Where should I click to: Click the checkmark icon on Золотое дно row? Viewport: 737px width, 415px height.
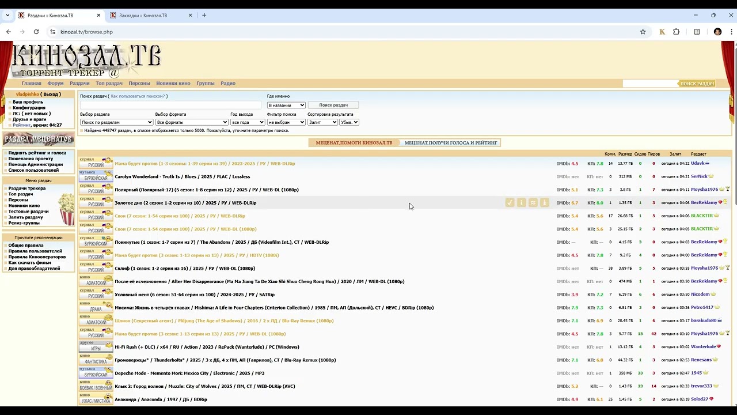coord(510,203)
